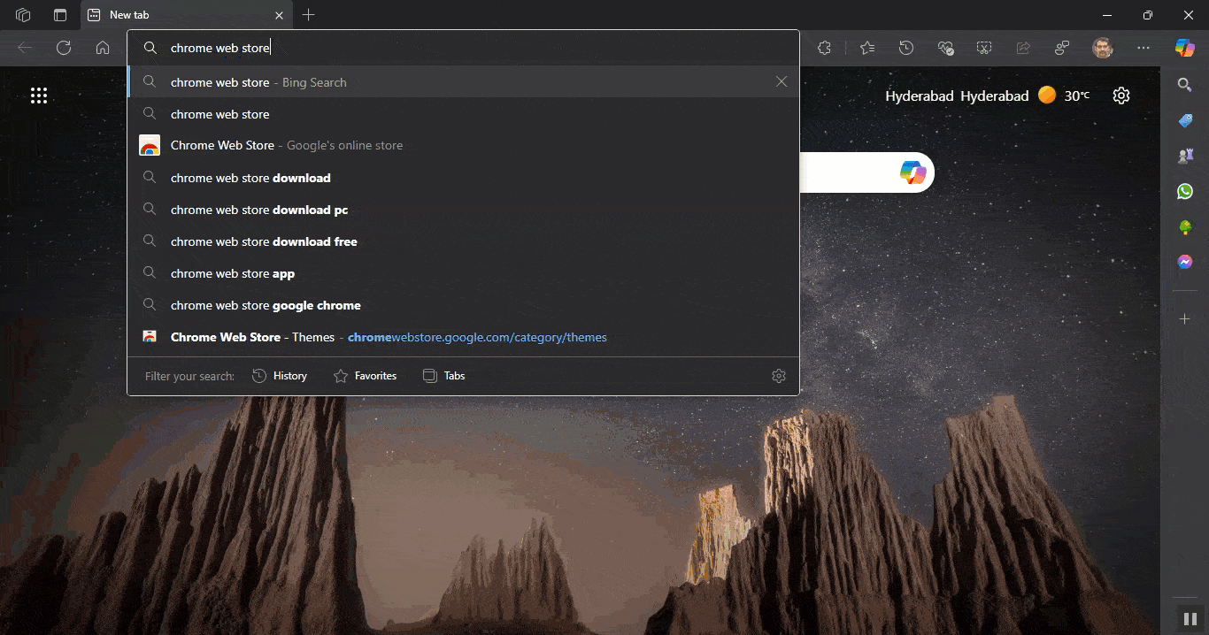The height and width of the screenshot is (635, 1209).
Task: Select the chrome web store download suggestion
Action: 250,178
